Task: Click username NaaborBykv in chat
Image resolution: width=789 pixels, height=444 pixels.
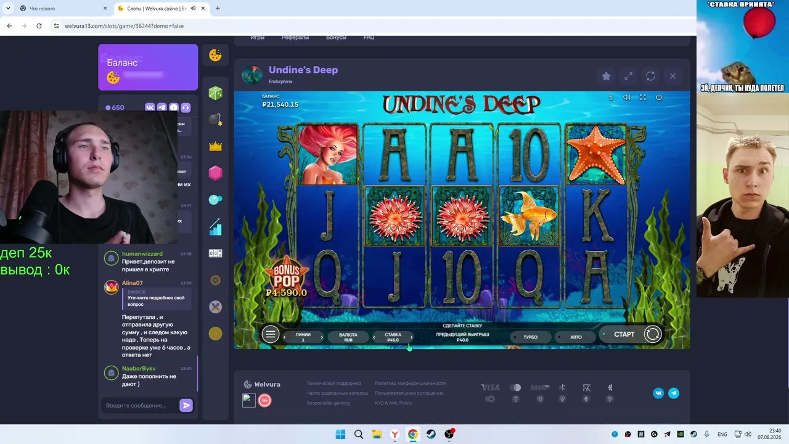Action: coord(139,368)
